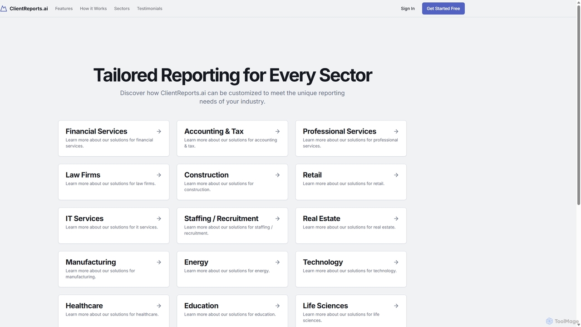Click text 'Learn more about our solutions for law firms.'

pyautogui.click(x=111, y=183)
